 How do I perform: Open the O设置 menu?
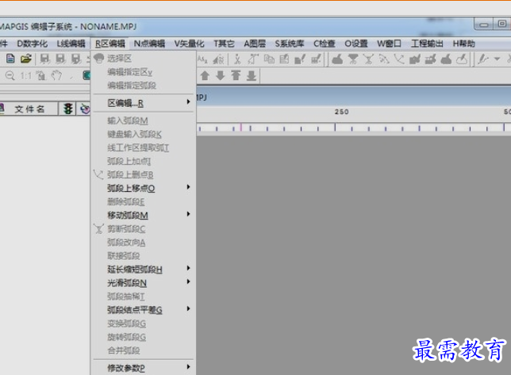tap(355, 44)
